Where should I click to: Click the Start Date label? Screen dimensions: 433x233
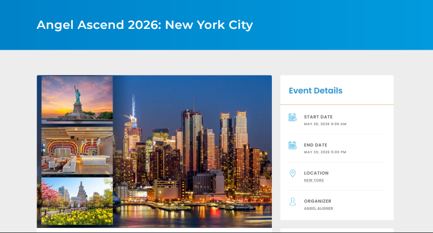318,117
